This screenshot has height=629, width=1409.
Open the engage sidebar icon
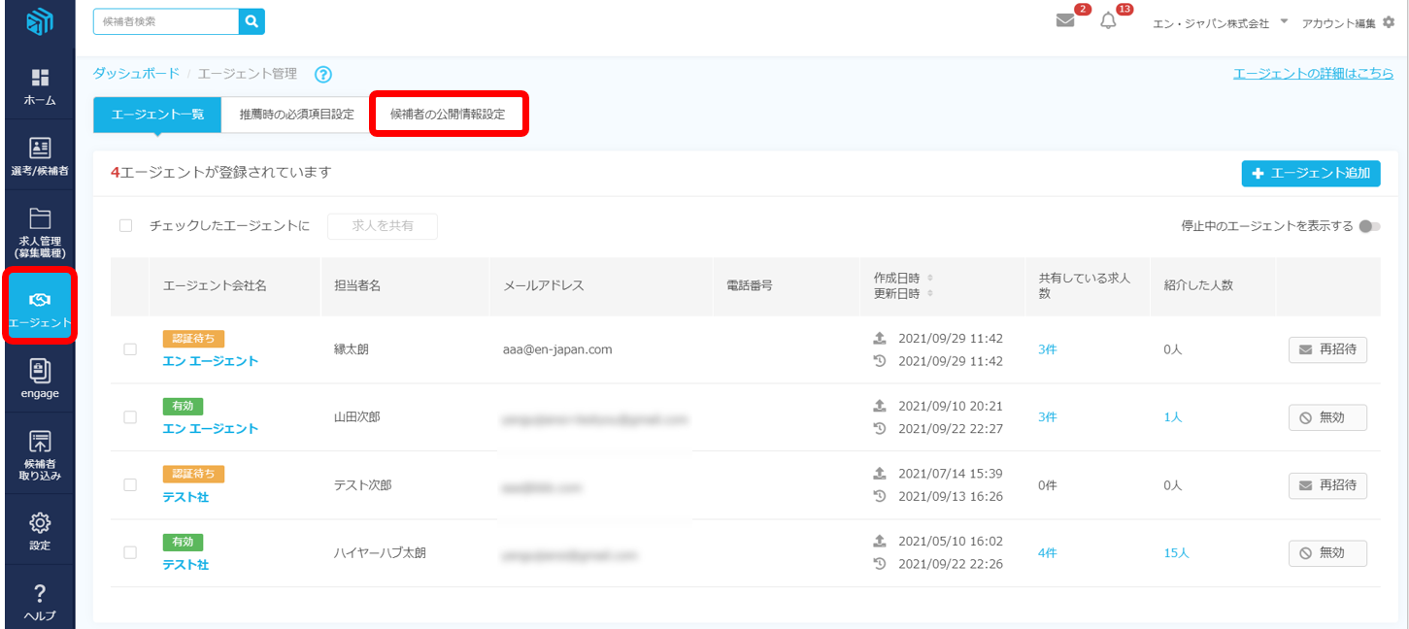(40, 370)
